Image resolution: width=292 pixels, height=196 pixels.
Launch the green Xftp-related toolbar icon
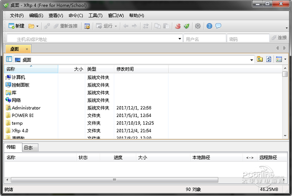pos(186,26)
